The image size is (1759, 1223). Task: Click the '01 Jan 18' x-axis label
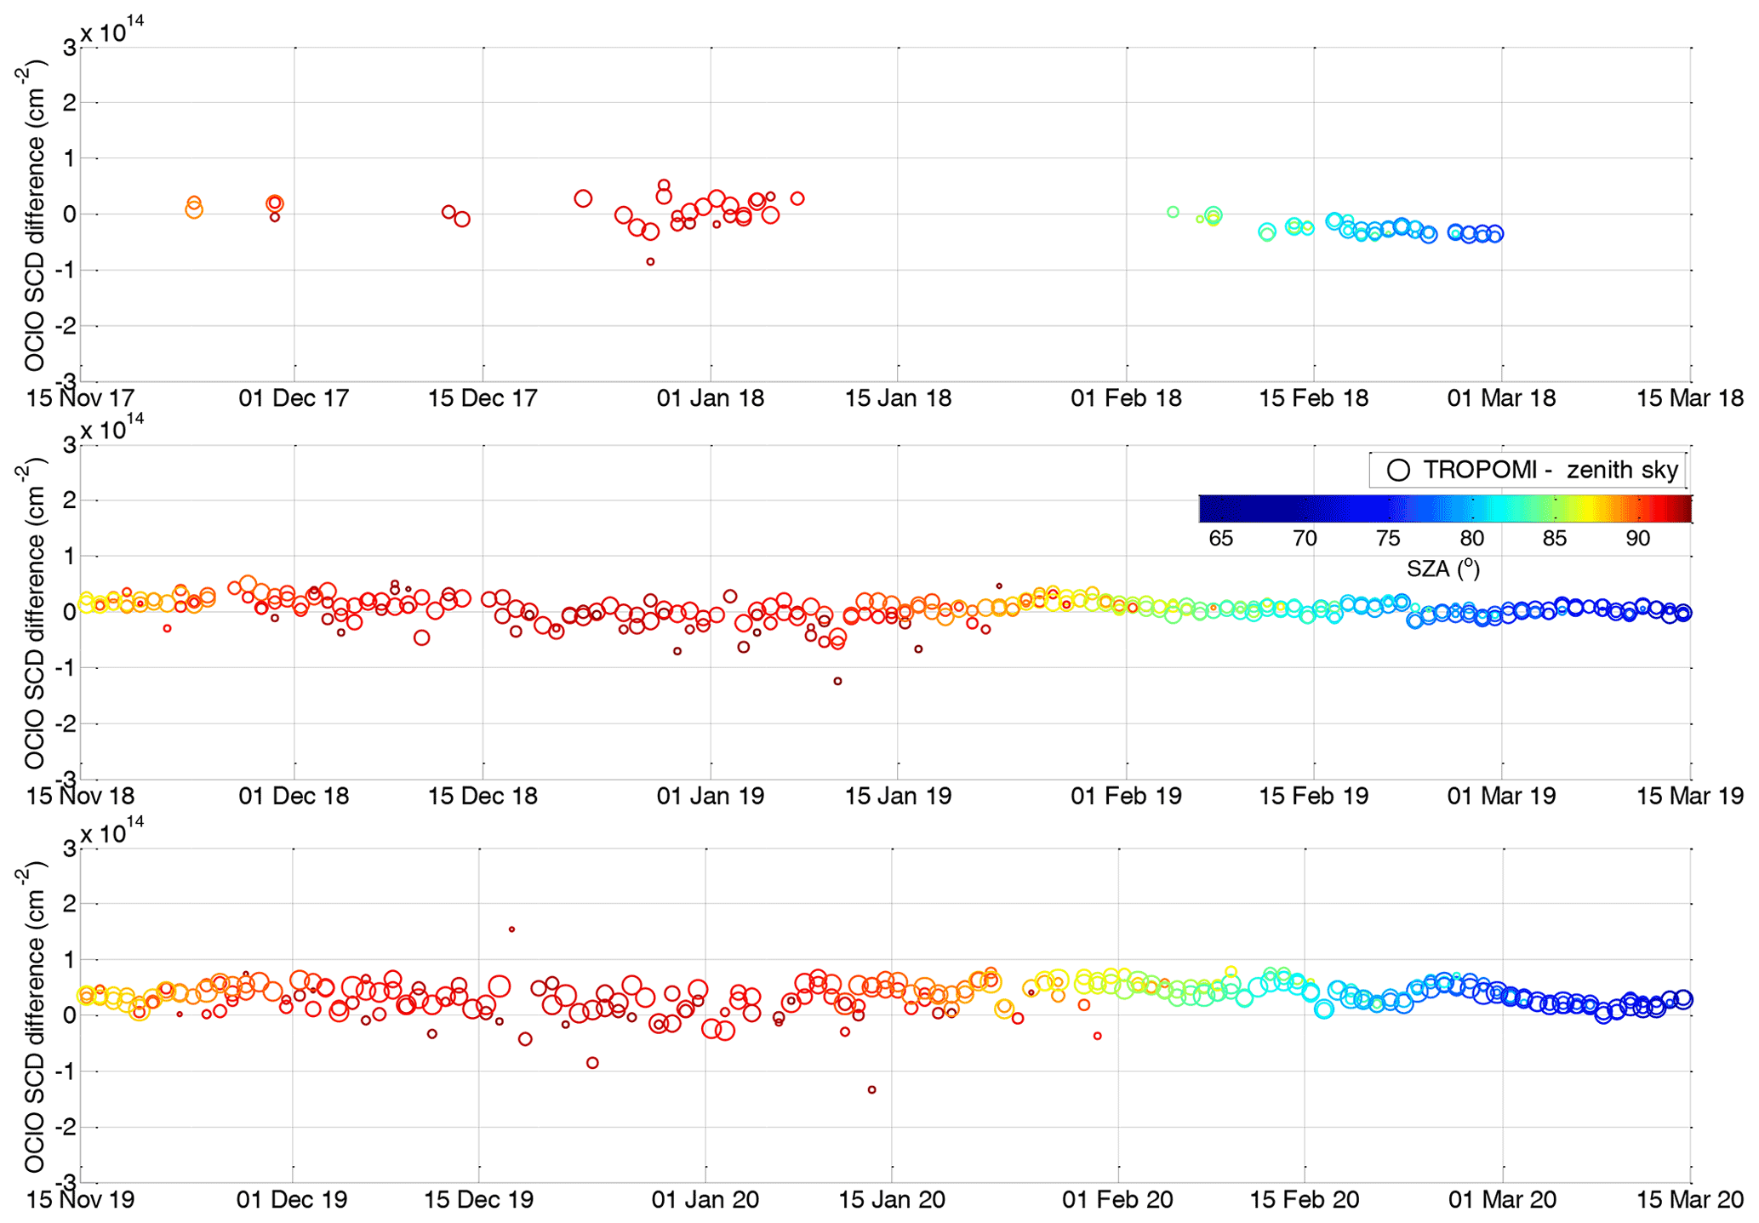coord(711,398)
